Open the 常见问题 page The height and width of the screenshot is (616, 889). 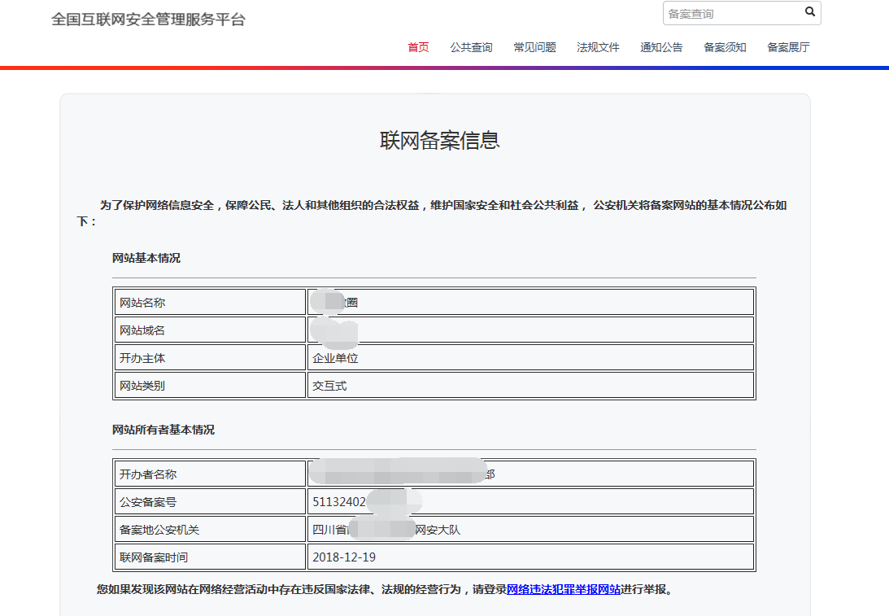pos(534,47)
